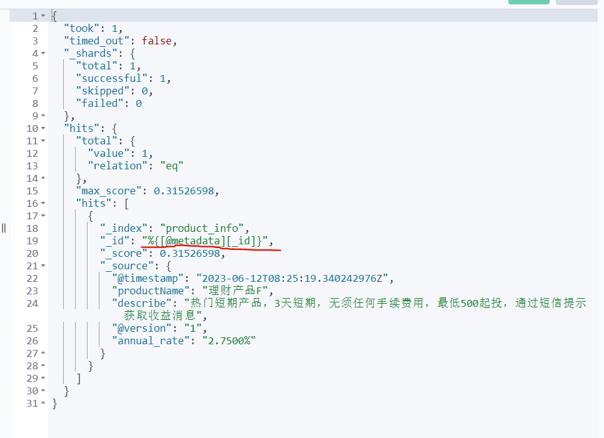Click line number 24 in gutter
The width and height of the screenshot is (604, 438).
click(x=33, y=303)
